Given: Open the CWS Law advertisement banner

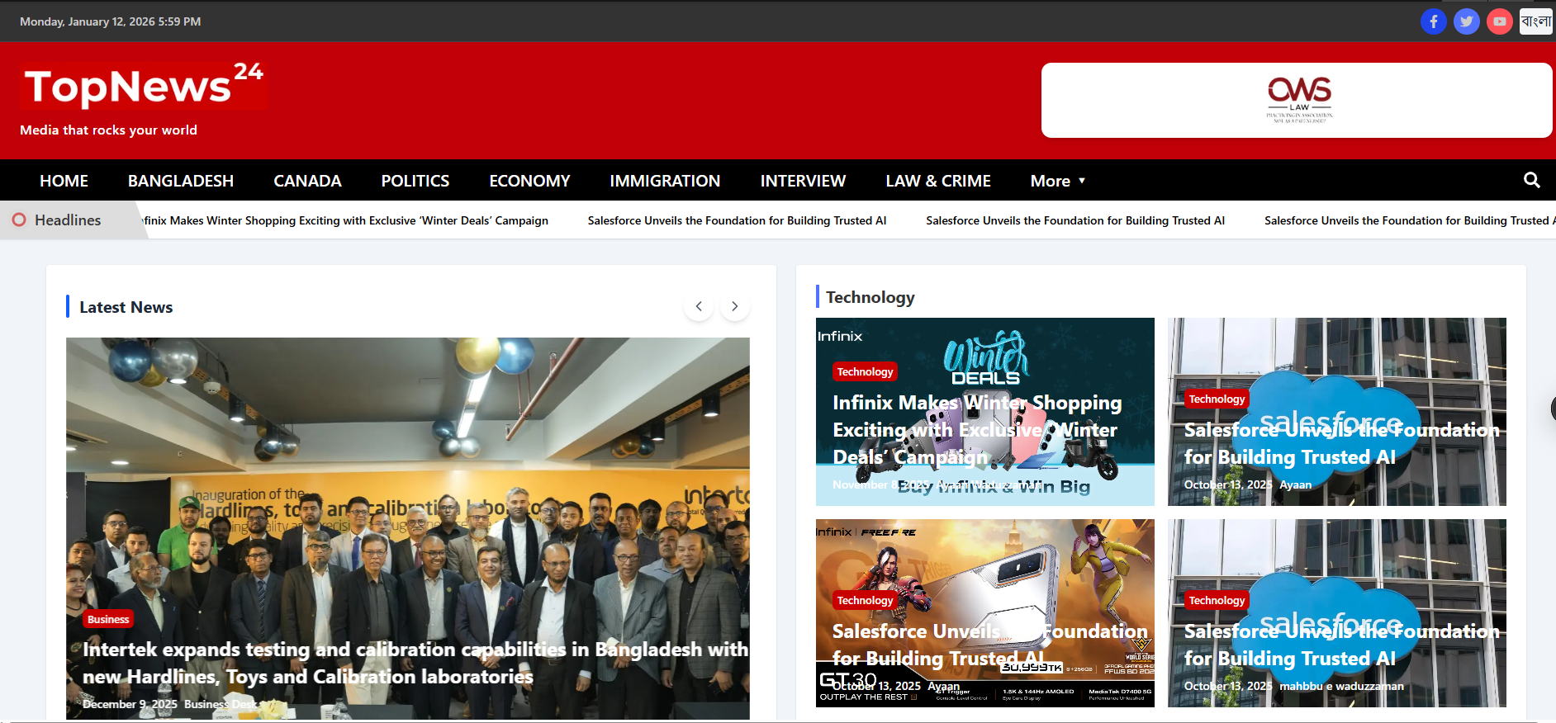Looking at the screenshot, I should point(1297,100).
